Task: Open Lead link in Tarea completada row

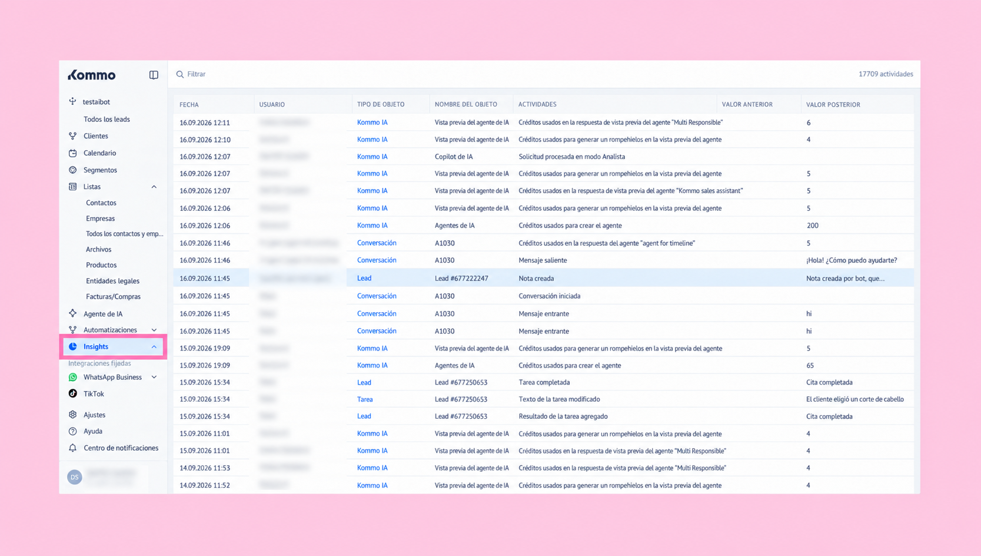Action: 364,382
